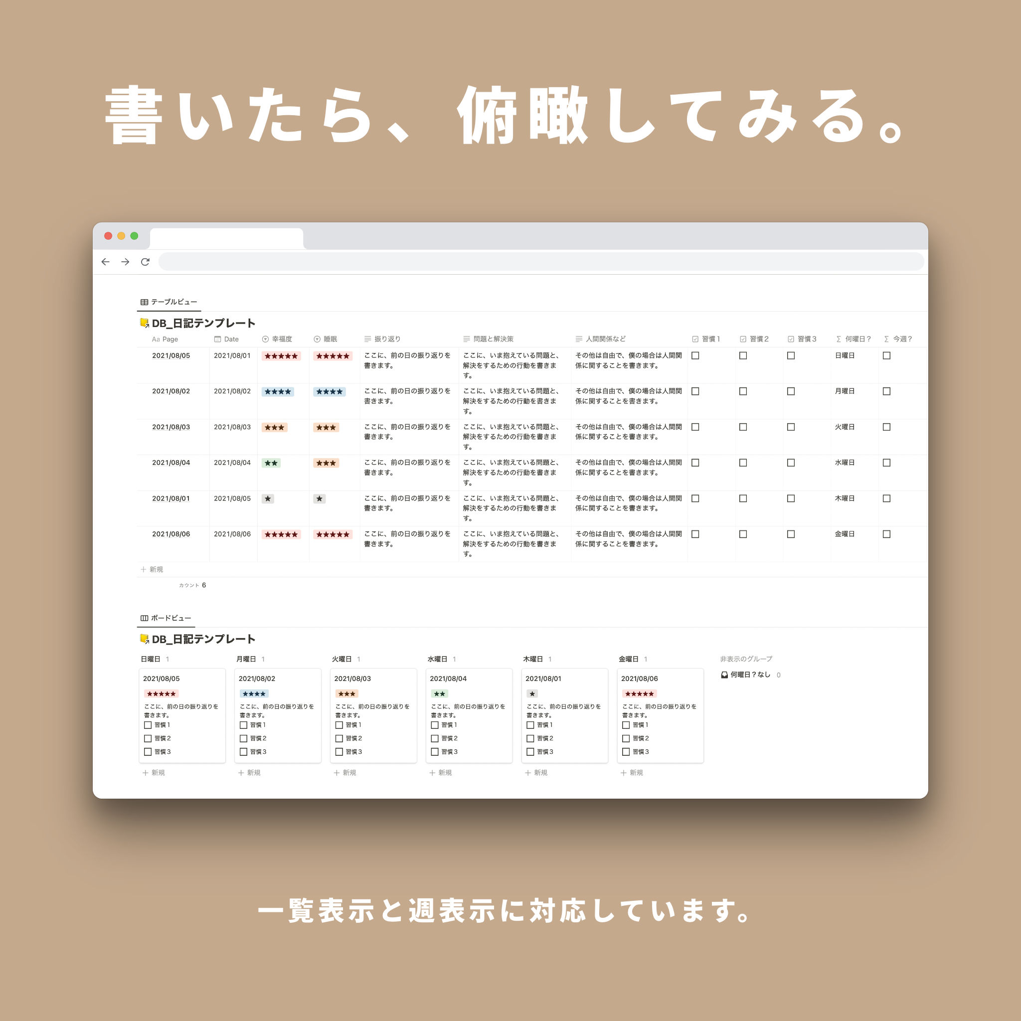Click 非表示のグループ label

point(746,659)
